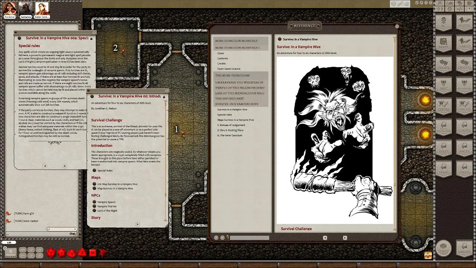Screen dimensions: 476x268
Task: Open Open Game Licence in Reference list
Action: coord(229,69)
